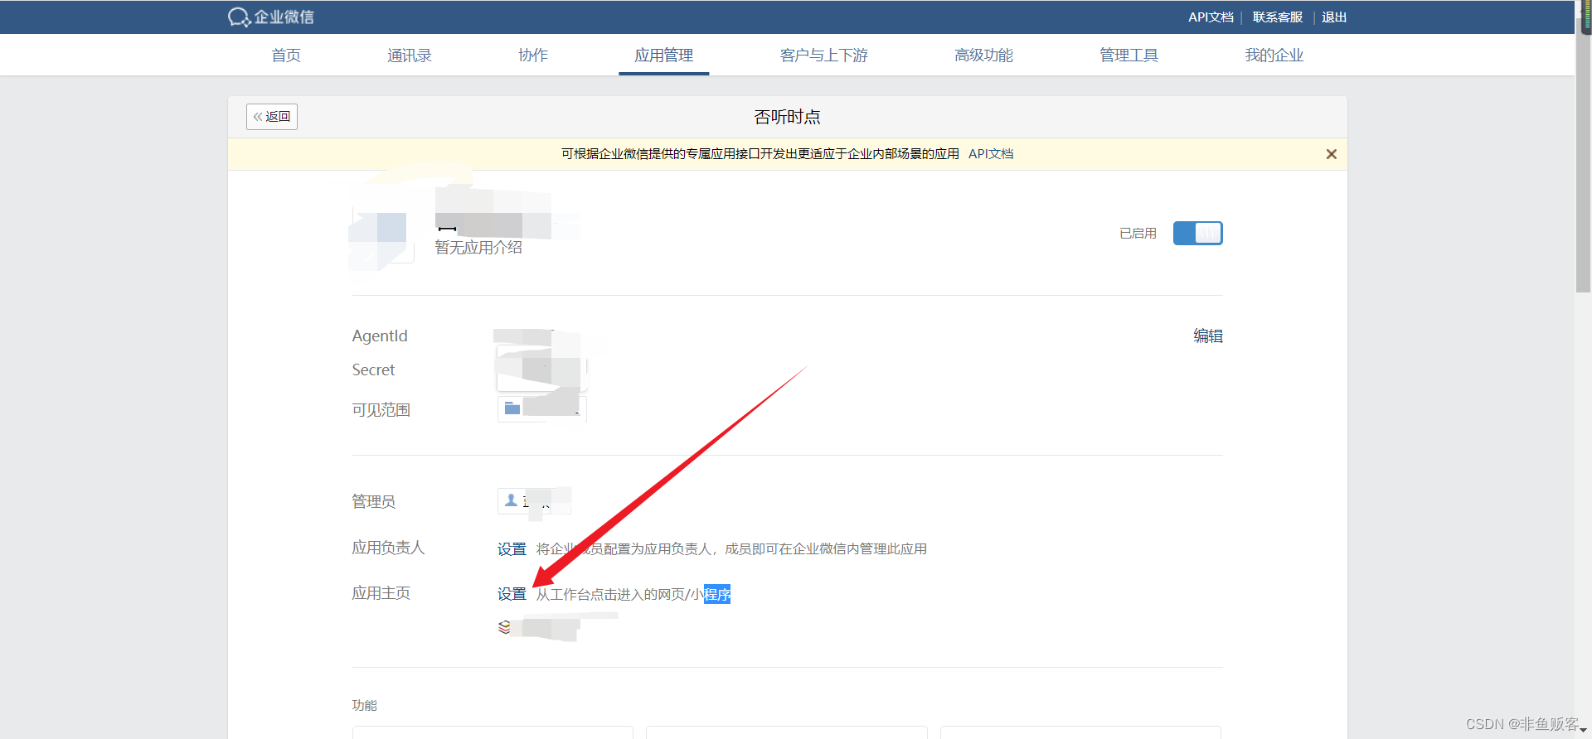Switch to the 协作 tab

(x=532, y=56)
